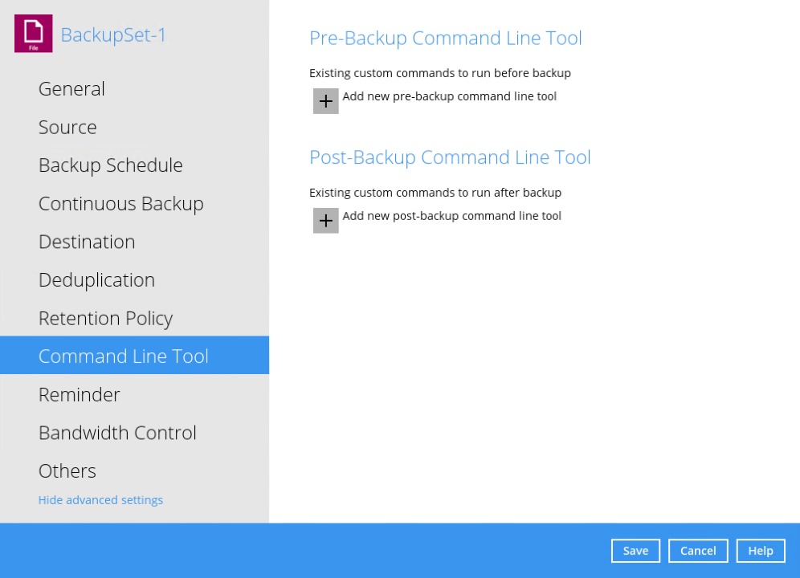Open the Others settings section
Screen dimensions: 800x578
[x=67, y=470]
